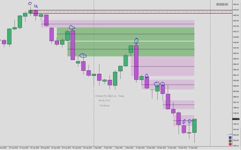
Task: Click the 3671.85 price scale label
Action: [236, 130]
